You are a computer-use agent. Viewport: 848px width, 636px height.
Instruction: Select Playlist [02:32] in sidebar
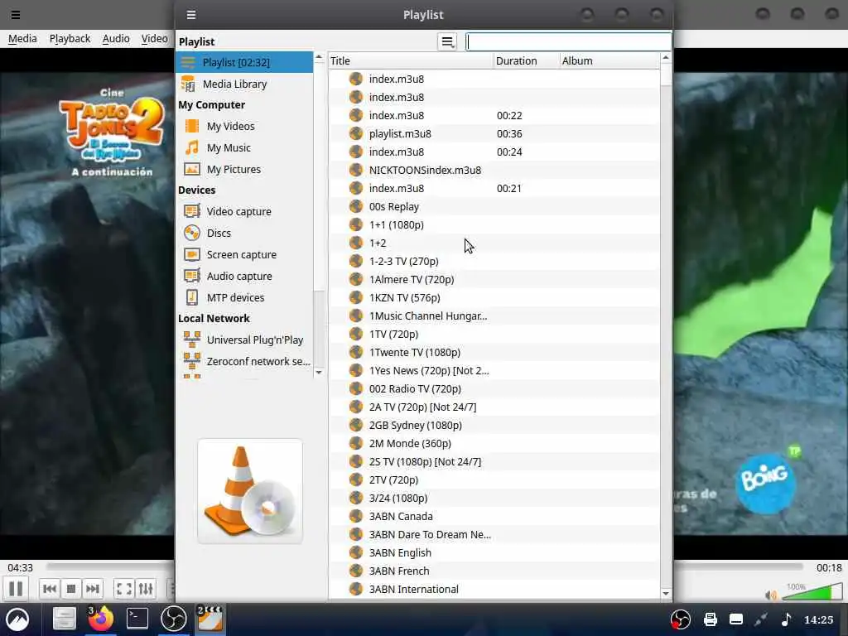click(244, 62)
